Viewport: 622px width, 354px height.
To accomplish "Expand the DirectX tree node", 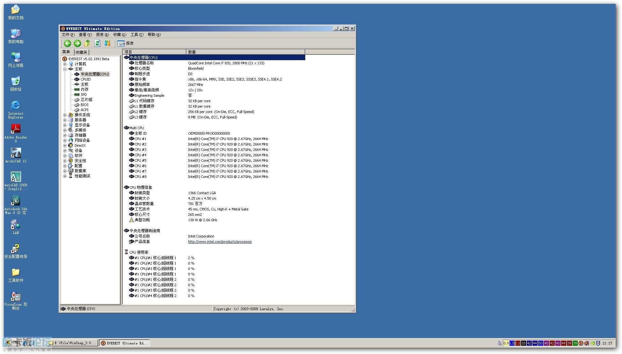I will click(65, 145).
